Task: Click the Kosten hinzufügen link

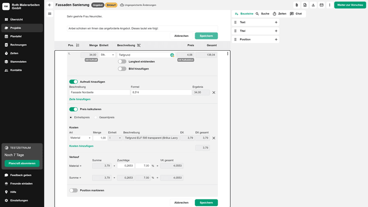Action: click(x=81, y=146)
